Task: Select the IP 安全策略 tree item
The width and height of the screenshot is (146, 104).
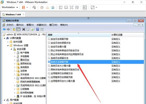Action: [x=33, y=96]
